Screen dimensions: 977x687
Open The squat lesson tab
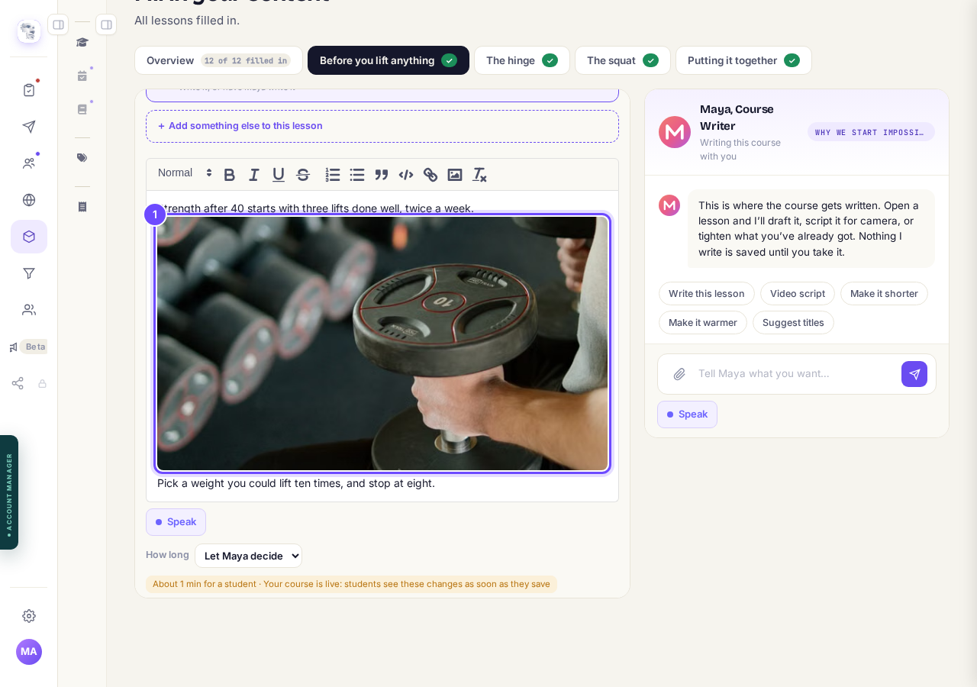(x=623, y=60)
